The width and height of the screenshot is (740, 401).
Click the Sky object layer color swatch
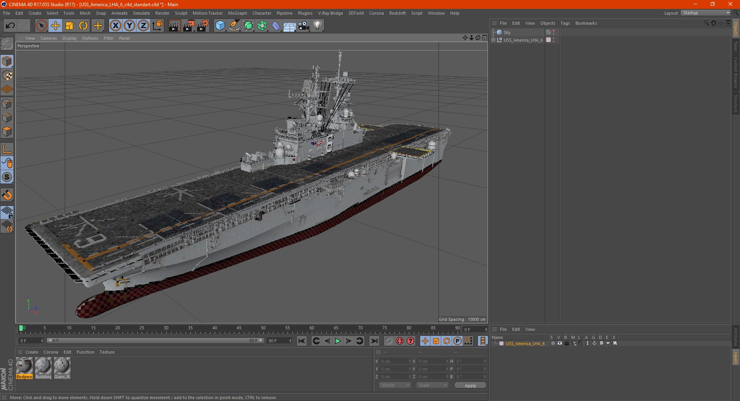[548, 32]
